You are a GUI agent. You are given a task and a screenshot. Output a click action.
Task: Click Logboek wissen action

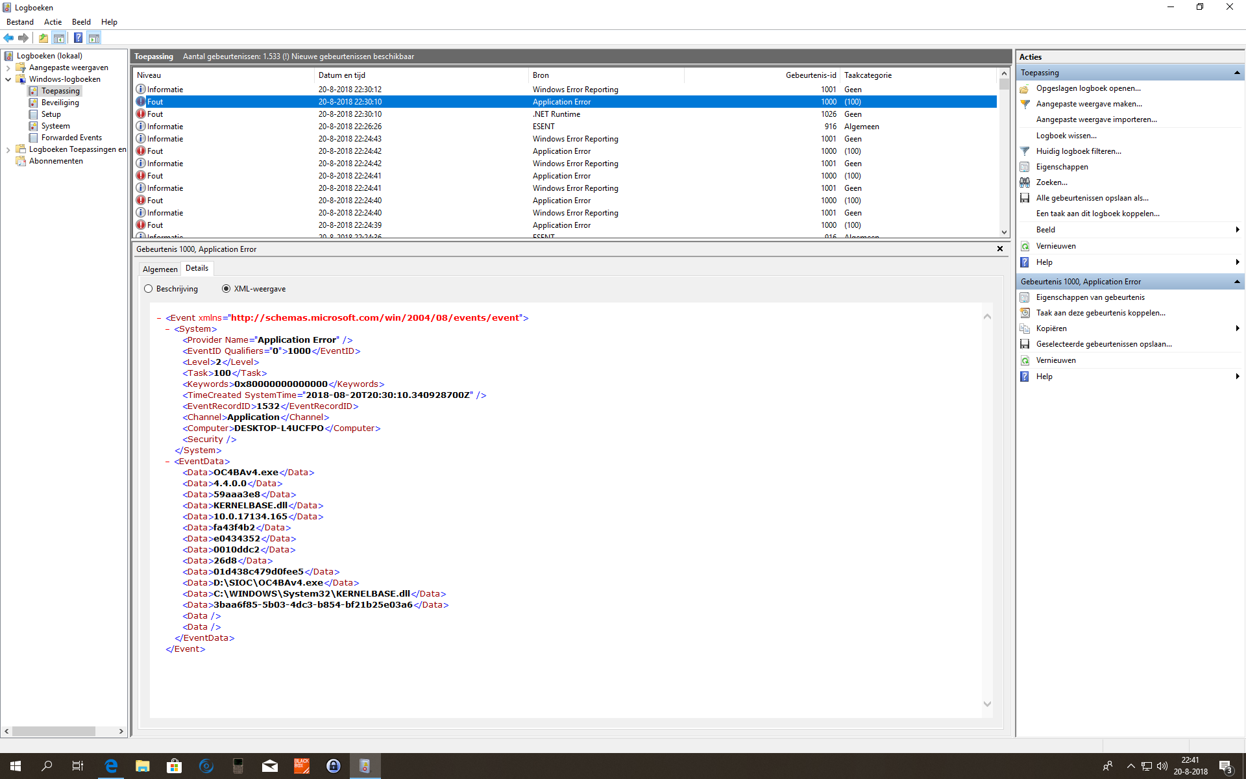coord(1066,136)
